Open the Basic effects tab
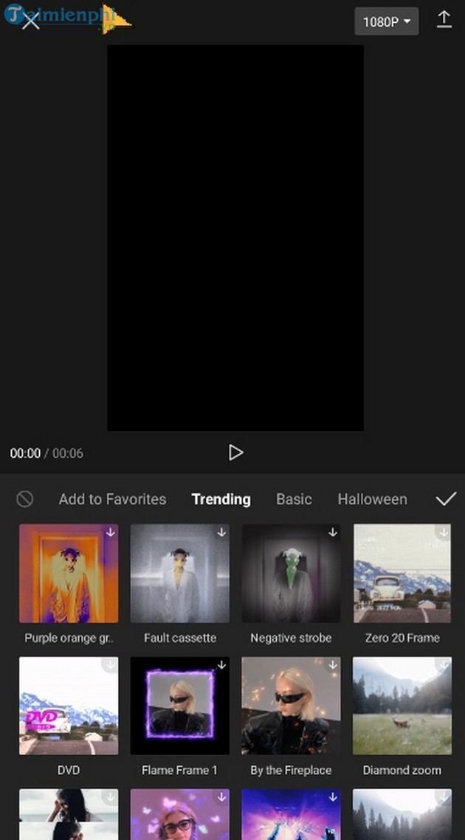The width and height of the screenshot is (465, 840). click(x=294, y=500)
